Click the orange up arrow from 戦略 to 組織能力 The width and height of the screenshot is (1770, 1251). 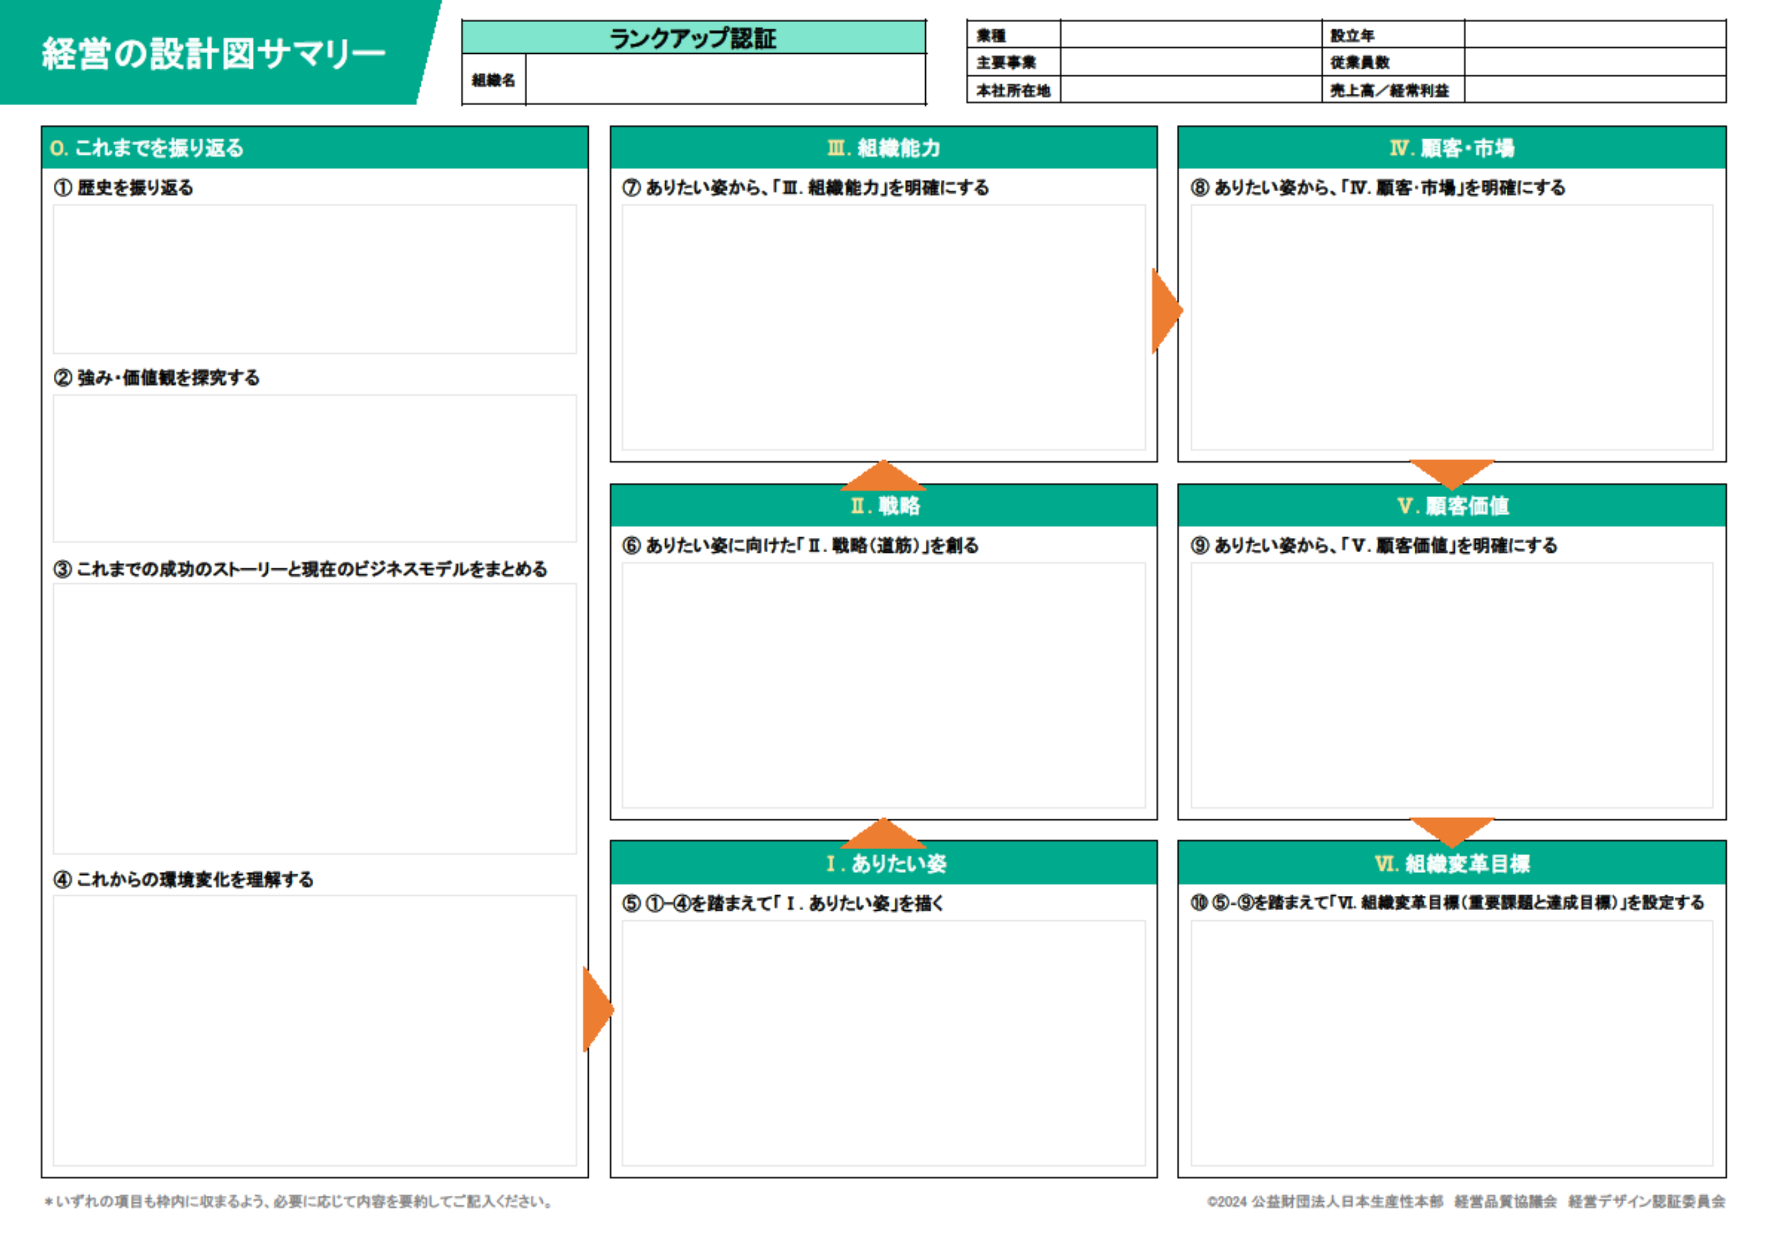coord(884,475)
